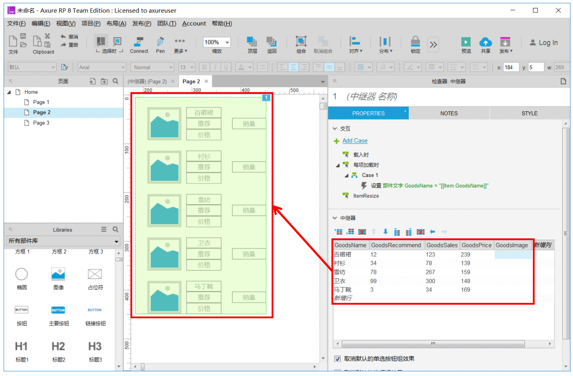This screenshot has width=573, height=376.
Task: Toggle intersected selection mode
Action: 101,41
